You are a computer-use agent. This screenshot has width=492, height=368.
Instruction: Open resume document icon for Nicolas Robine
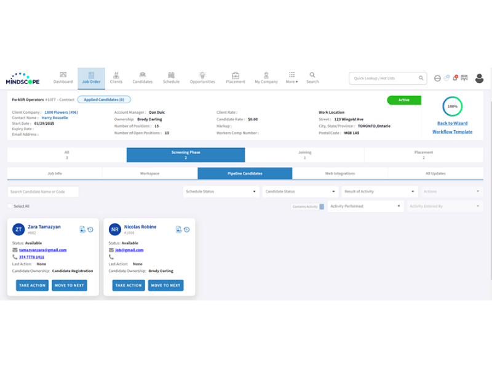pos(178,230)
